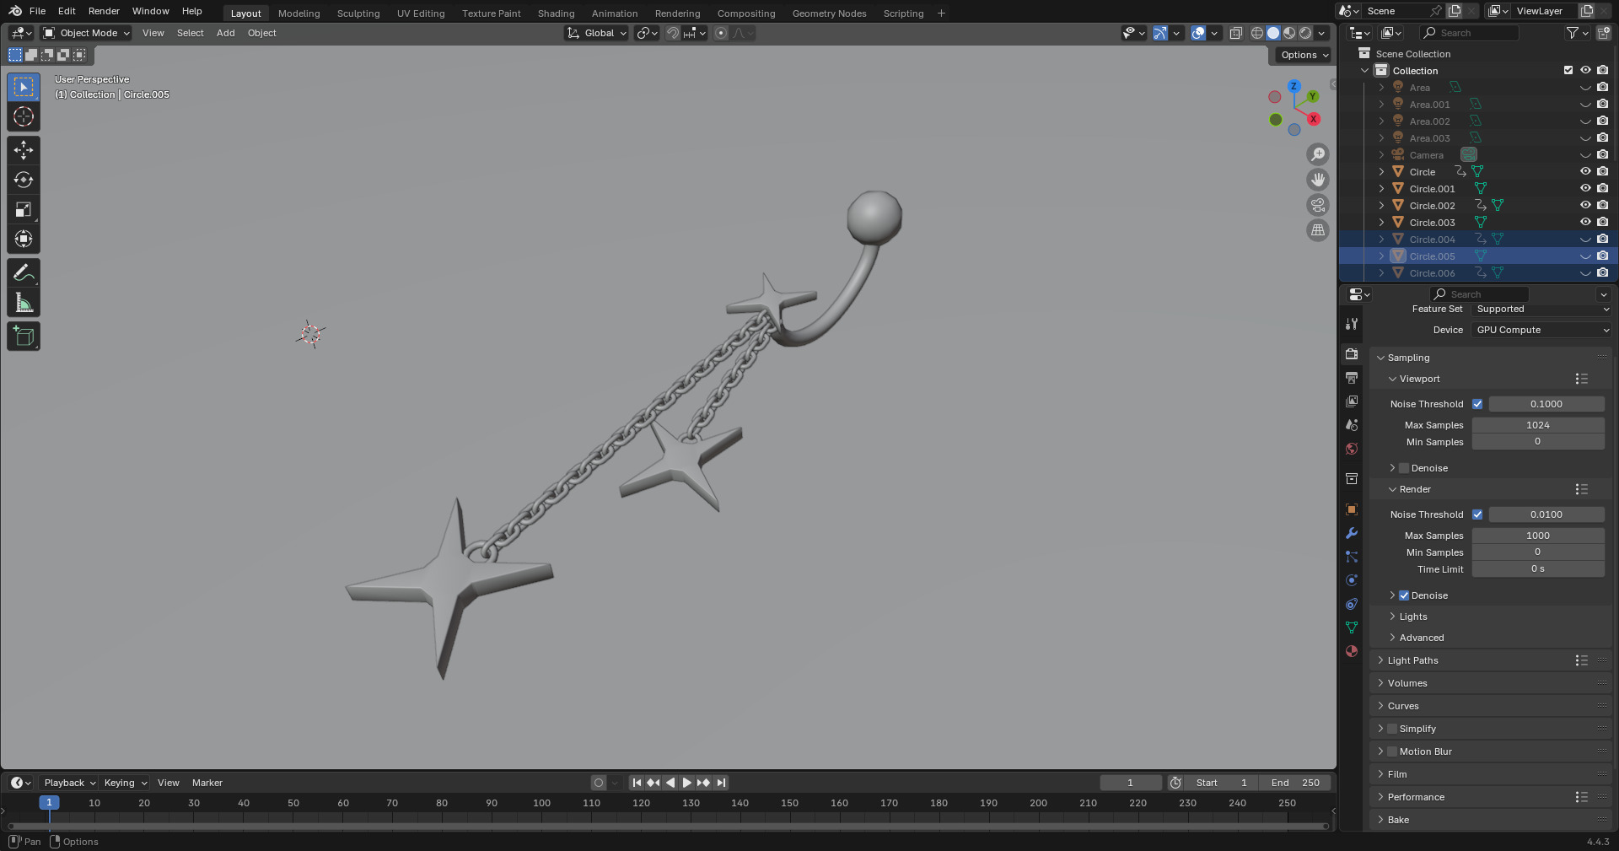Click the zoom view magnifier icon
1619x851 pixels.
pyautogui.click(x=1317, y=154)
